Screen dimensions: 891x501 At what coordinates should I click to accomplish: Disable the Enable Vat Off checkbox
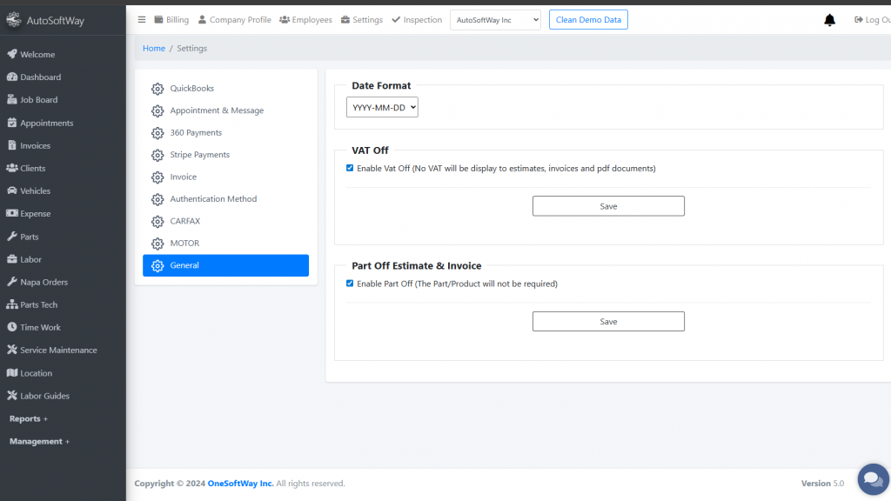tap(350, 168)
